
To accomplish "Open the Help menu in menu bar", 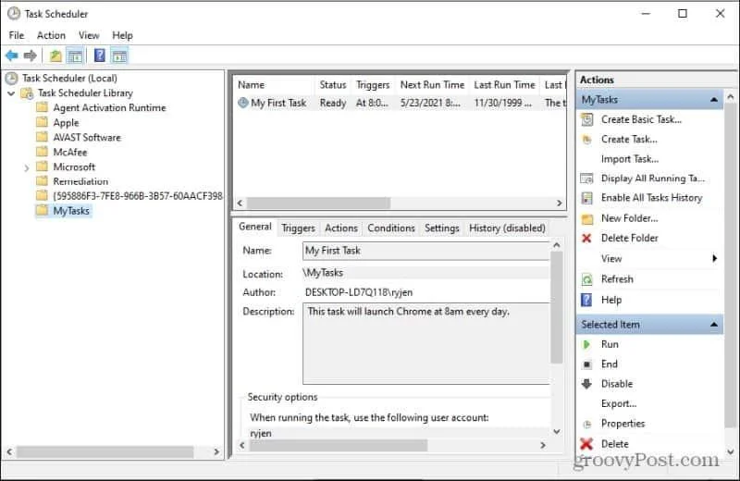I will [122, 35].
